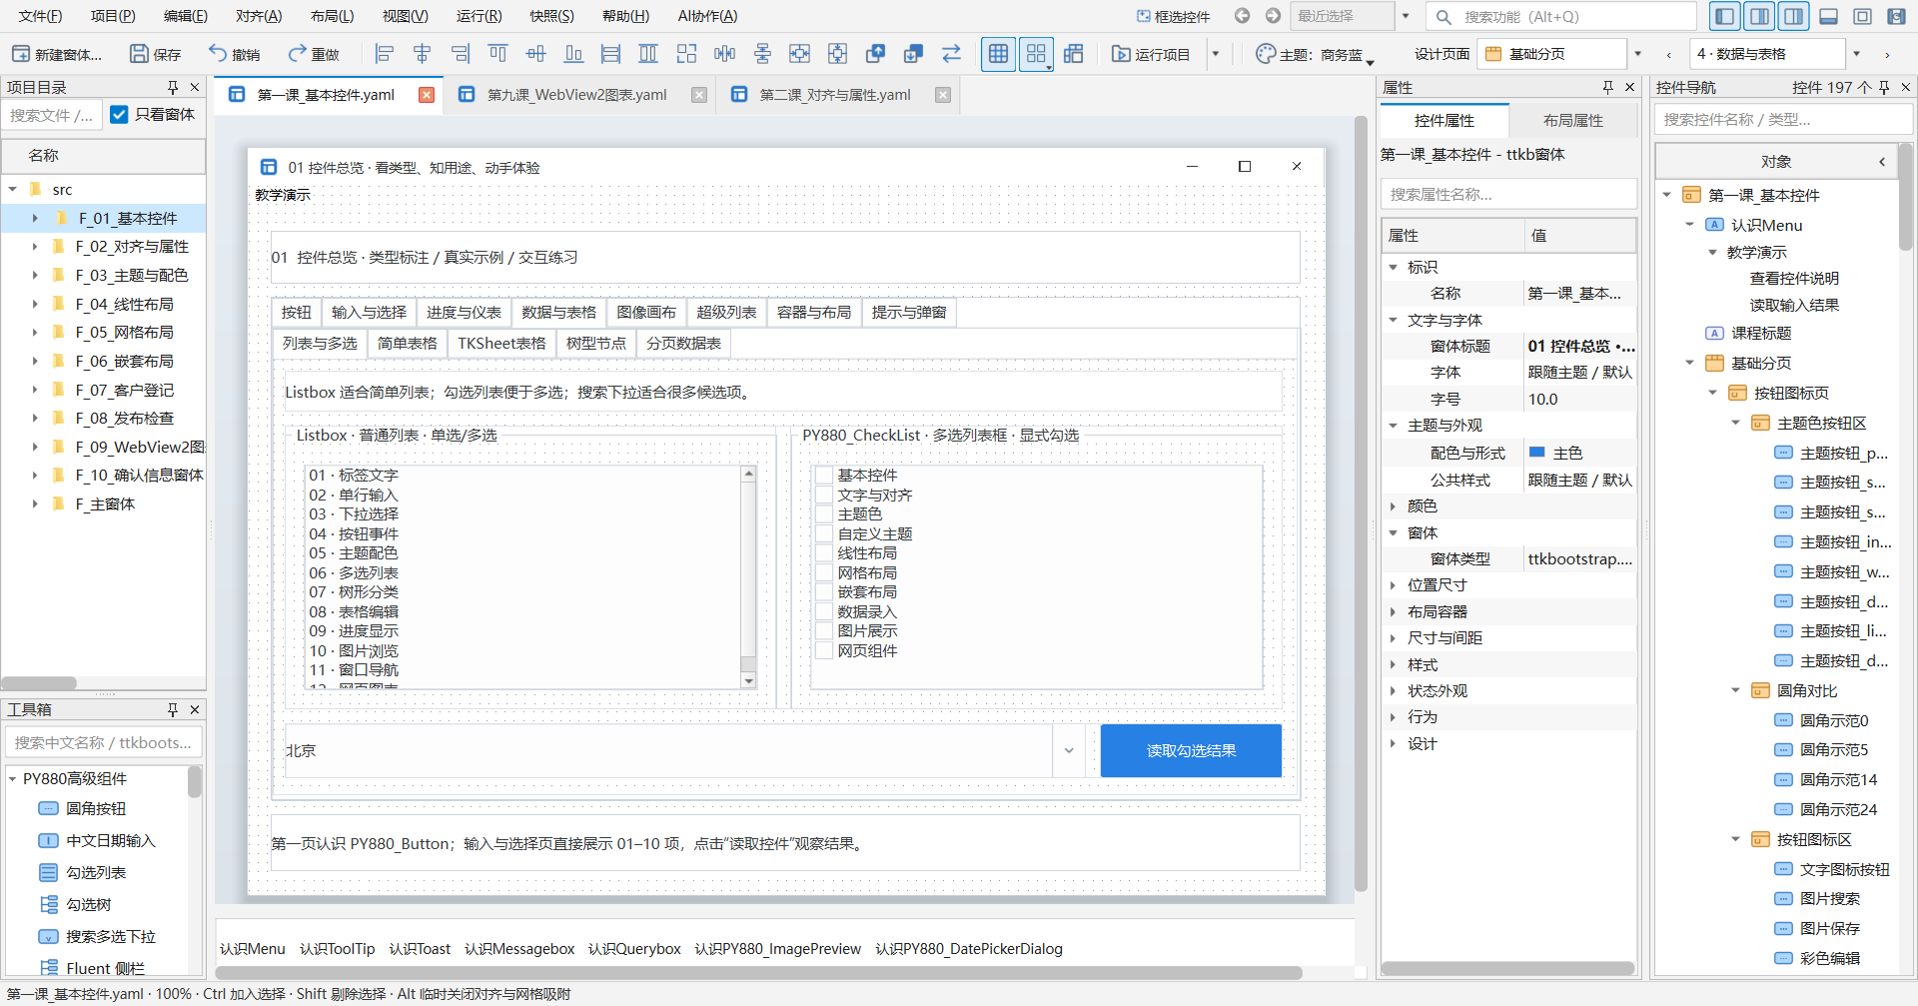
Task: Open the 布局(L) menu
Action: tap(332, 16)
